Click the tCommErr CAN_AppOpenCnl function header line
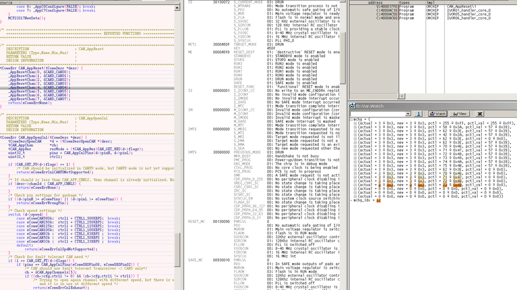 [x=43, y=138]
